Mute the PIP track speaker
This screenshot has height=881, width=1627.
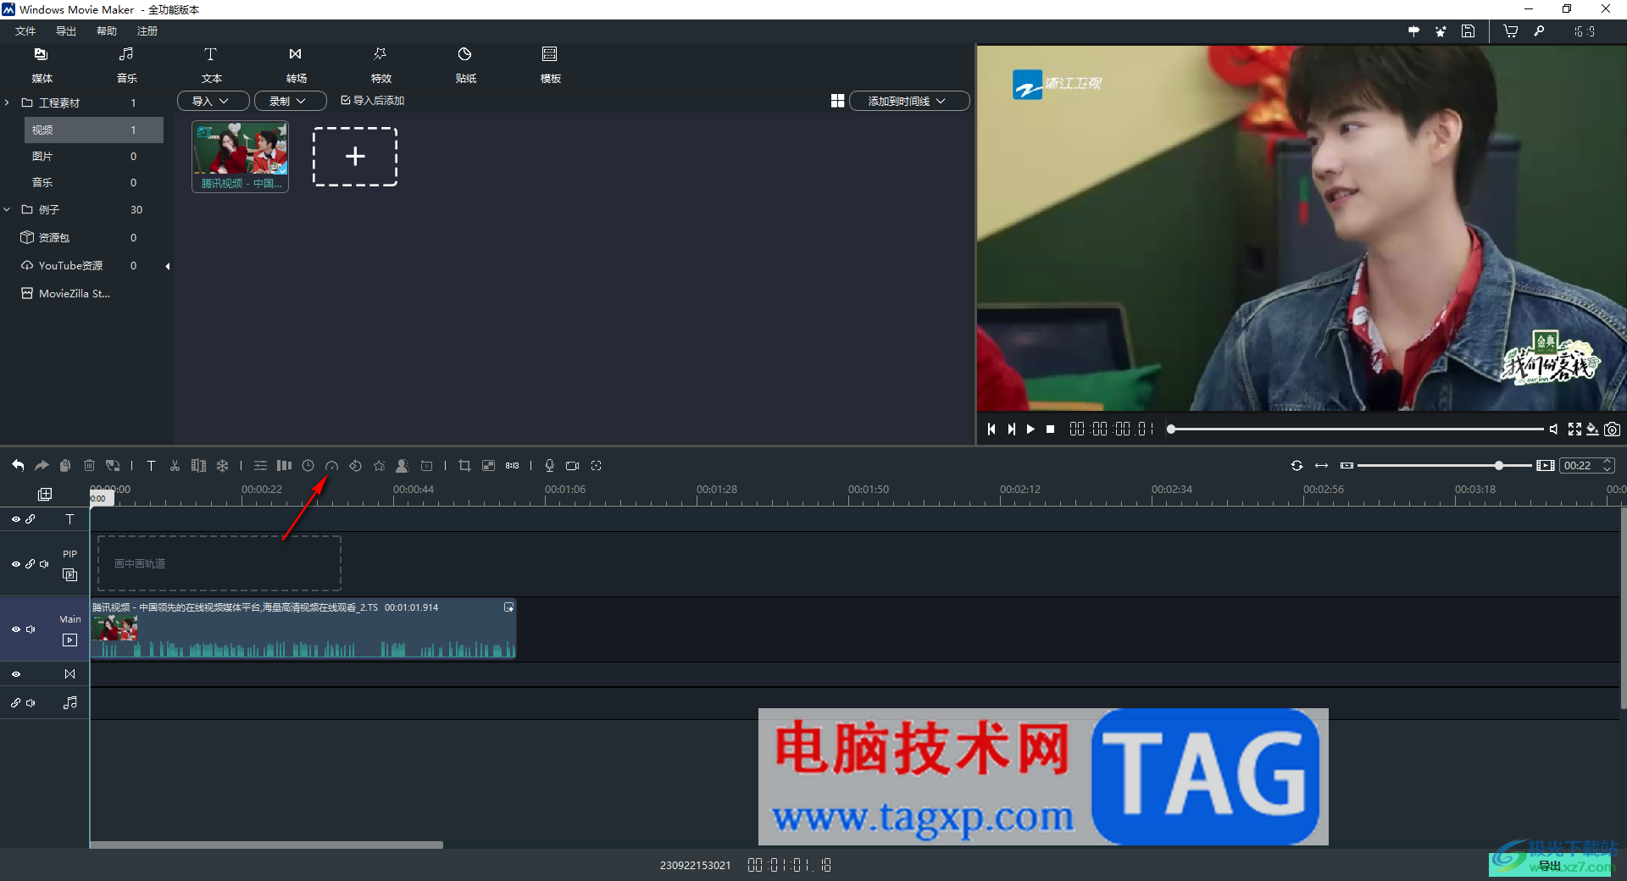pos(44,564)
